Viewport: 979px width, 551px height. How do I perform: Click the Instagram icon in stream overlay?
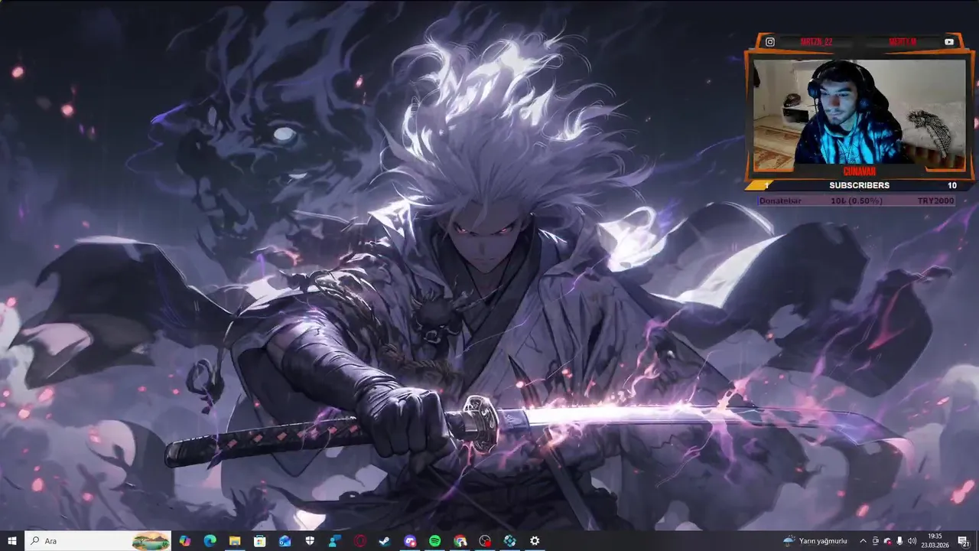coord(770,42)
